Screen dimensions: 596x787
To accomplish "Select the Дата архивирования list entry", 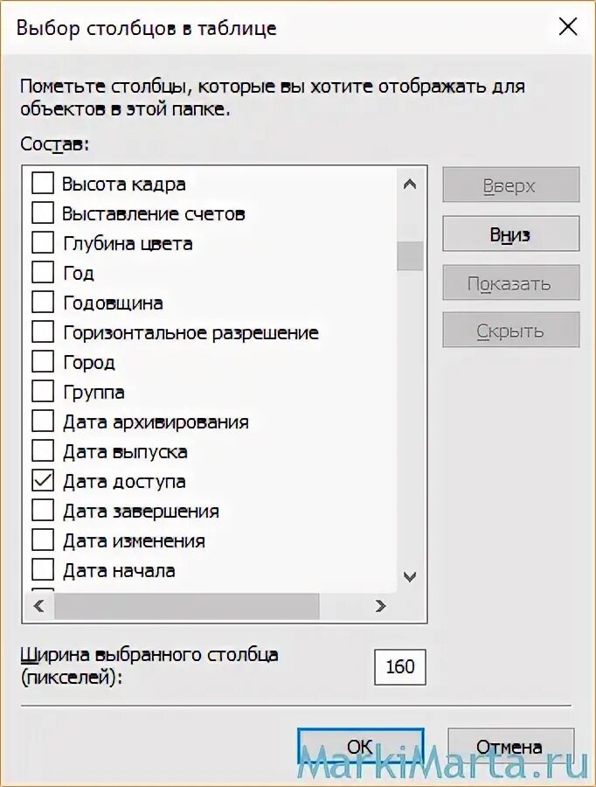I will click(156, 422).
